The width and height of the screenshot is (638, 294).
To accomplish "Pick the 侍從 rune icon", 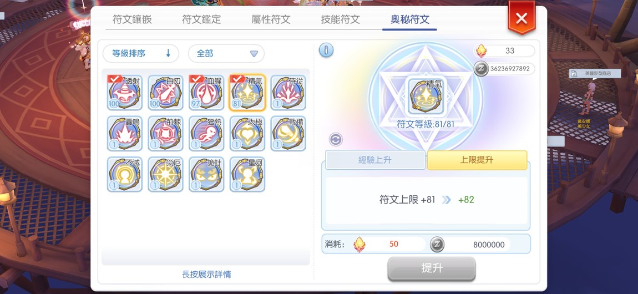I will (288, 92).
